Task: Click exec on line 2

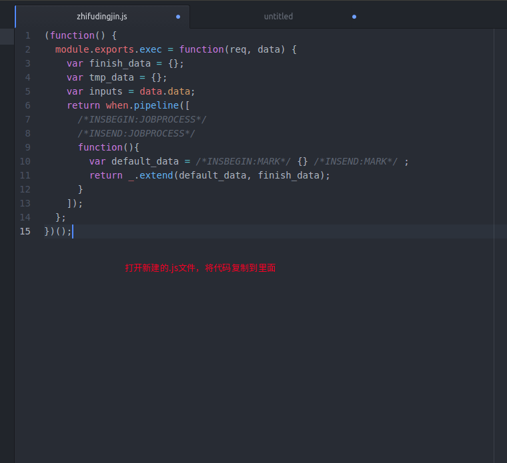Action: (x=151, y=49)
